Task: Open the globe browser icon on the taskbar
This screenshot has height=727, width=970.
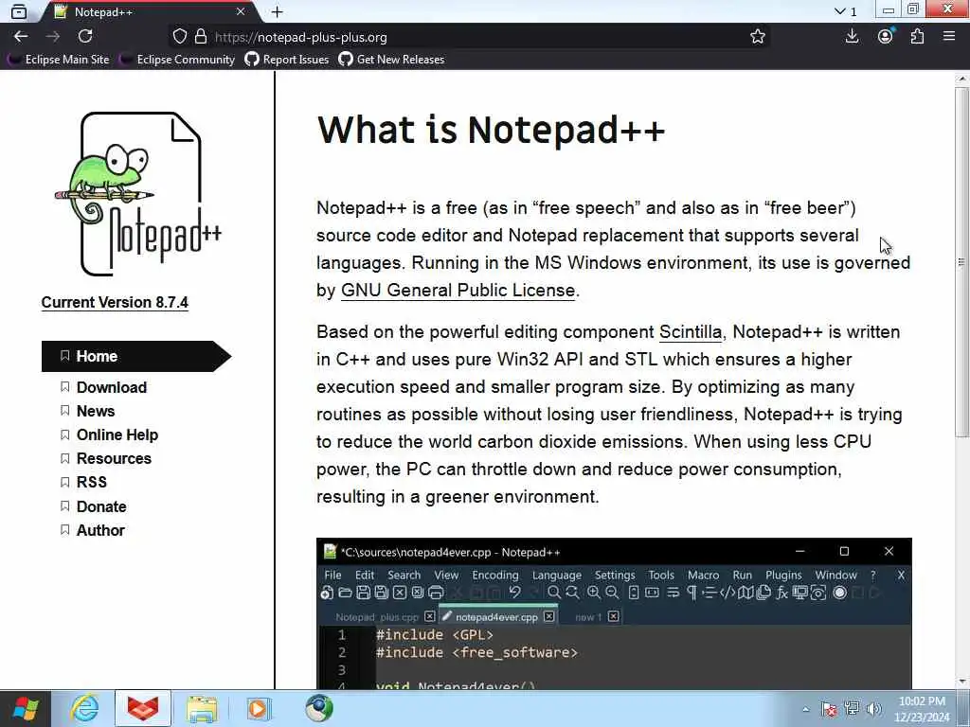Action: pyautogui.click(x=319, y=708)
